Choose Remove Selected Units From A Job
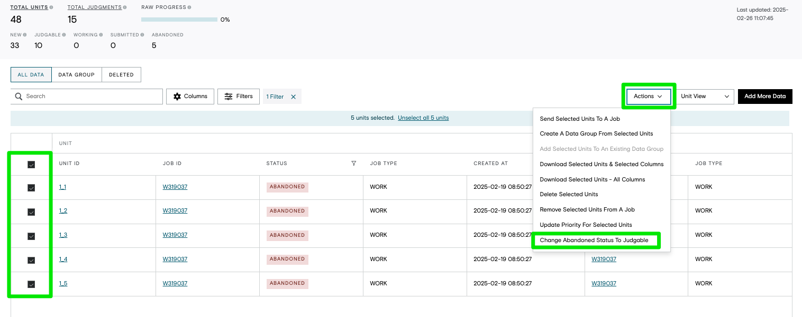The height and width of the screenshot is (317, 802). tap(601, 209)
